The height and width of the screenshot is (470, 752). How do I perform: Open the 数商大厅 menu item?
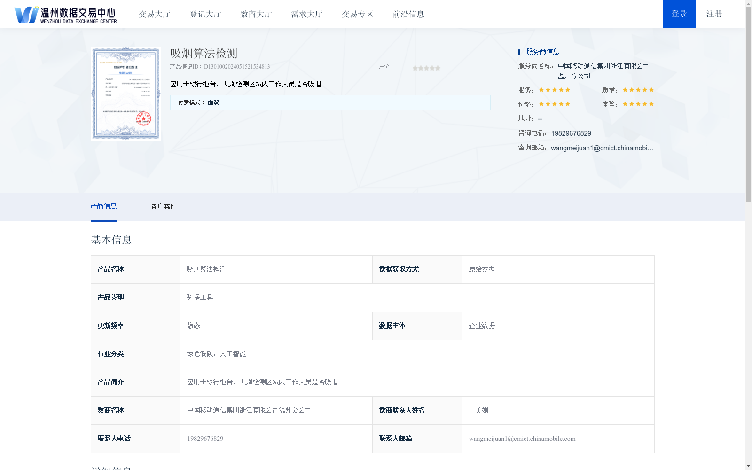256,14
